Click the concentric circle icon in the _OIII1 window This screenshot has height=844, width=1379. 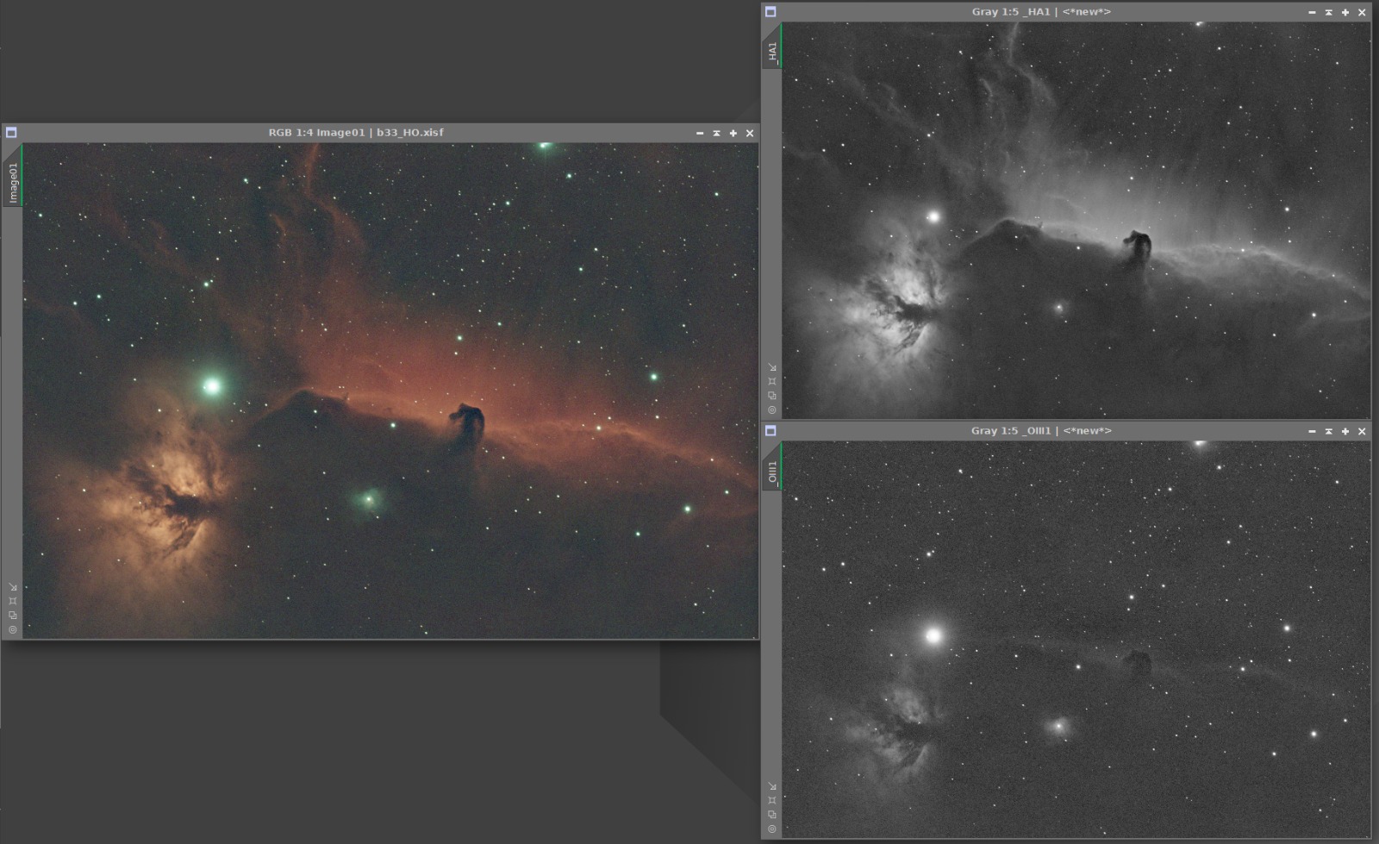click(772, 828)
